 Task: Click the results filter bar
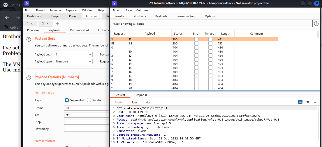pos(212,24)
